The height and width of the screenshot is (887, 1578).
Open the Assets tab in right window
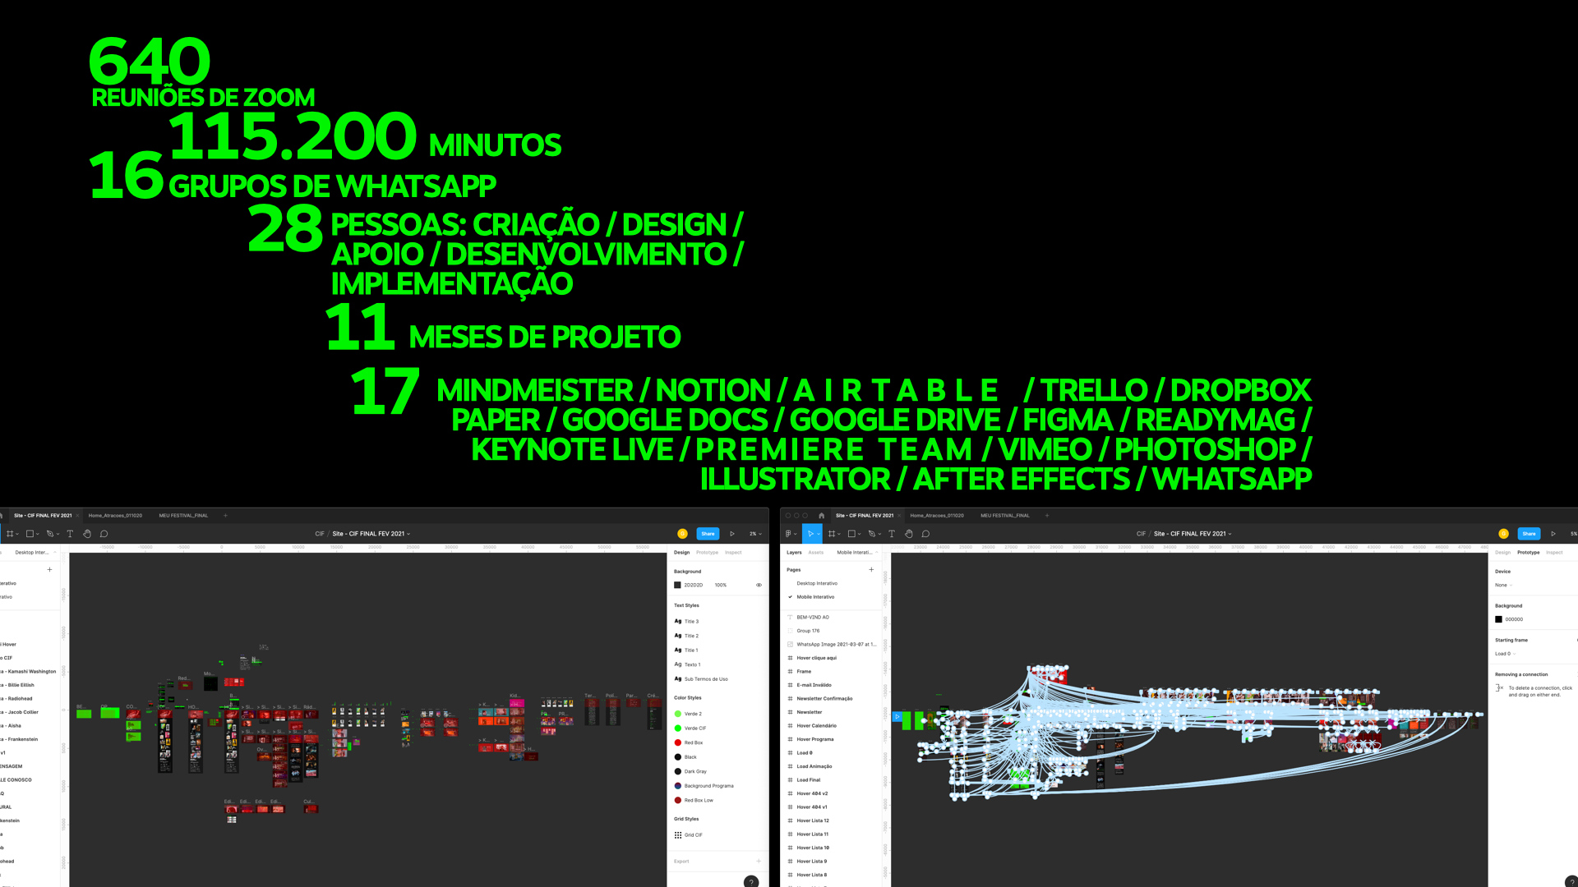pos(815,553)
